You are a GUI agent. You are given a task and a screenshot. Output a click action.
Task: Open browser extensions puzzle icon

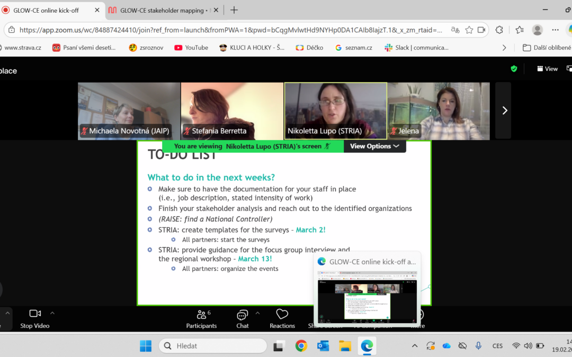click(x=499, y=30)
